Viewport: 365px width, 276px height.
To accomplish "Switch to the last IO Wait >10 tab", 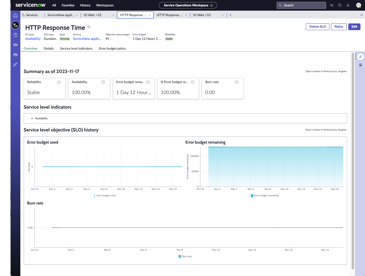I will pos(202,15).
